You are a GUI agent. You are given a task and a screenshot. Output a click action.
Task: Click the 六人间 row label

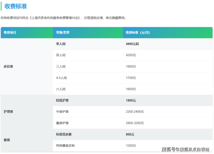(x=61, y=89)
